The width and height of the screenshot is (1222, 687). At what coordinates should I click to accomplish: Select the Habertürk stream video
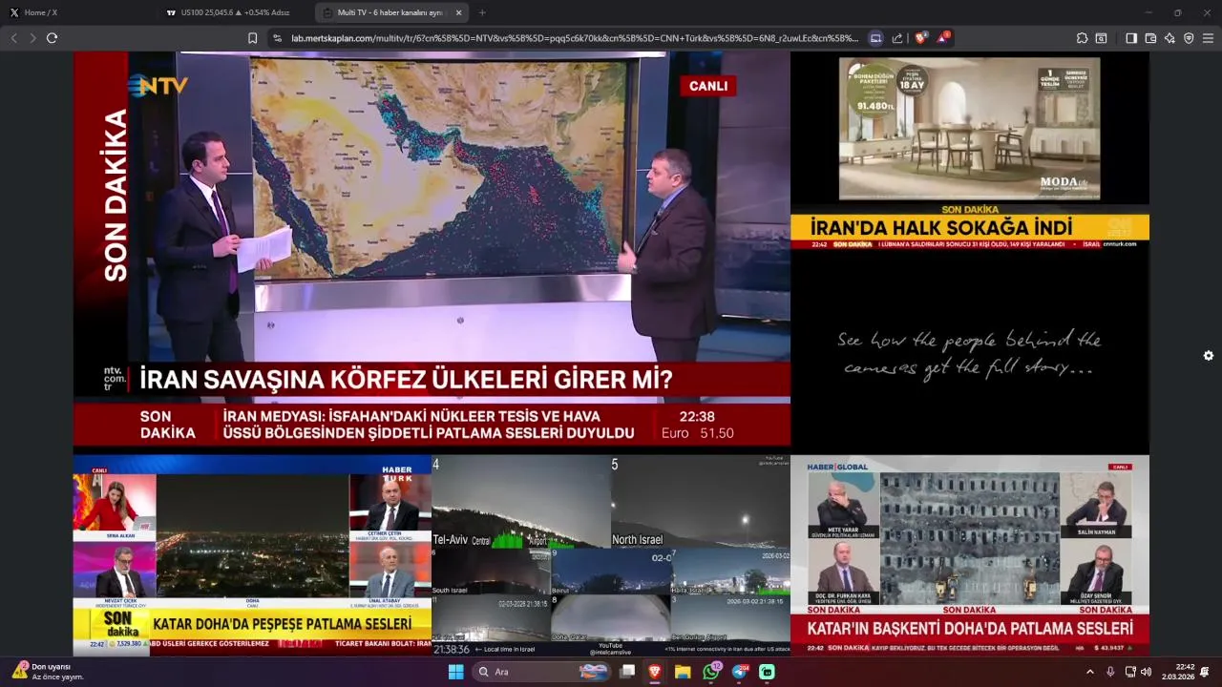coord(252,555)
